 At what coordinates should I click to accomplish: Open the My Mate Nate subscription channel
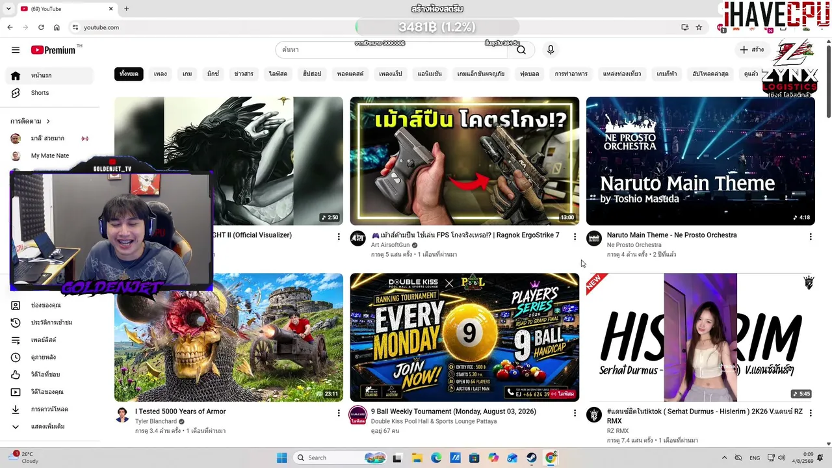coord(49,156)
